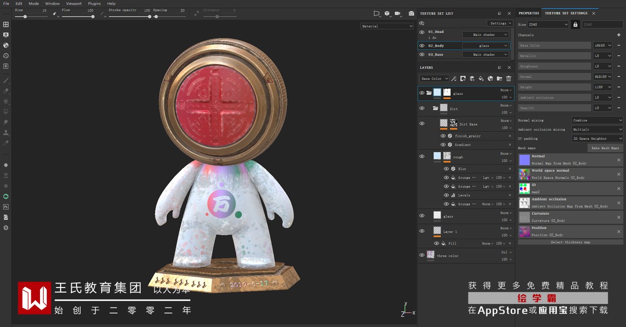Click the Ps export to Photoshop icon

(6, 207)
